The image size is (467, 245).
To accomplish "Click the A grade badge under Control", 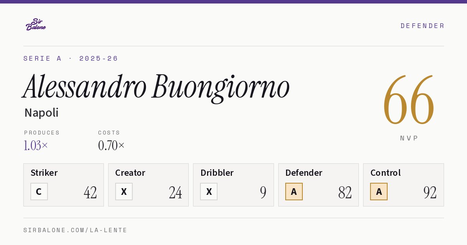I will point(379,191).
